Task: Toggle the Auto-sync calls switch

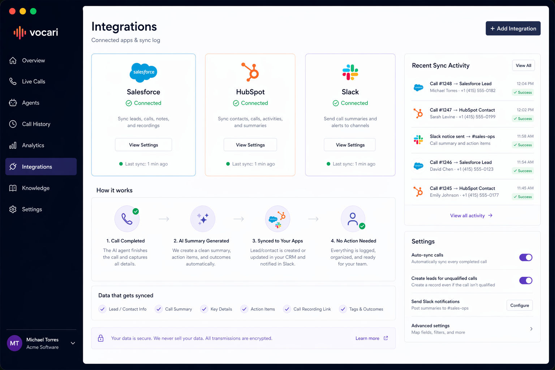Action: tap(526, 258)
